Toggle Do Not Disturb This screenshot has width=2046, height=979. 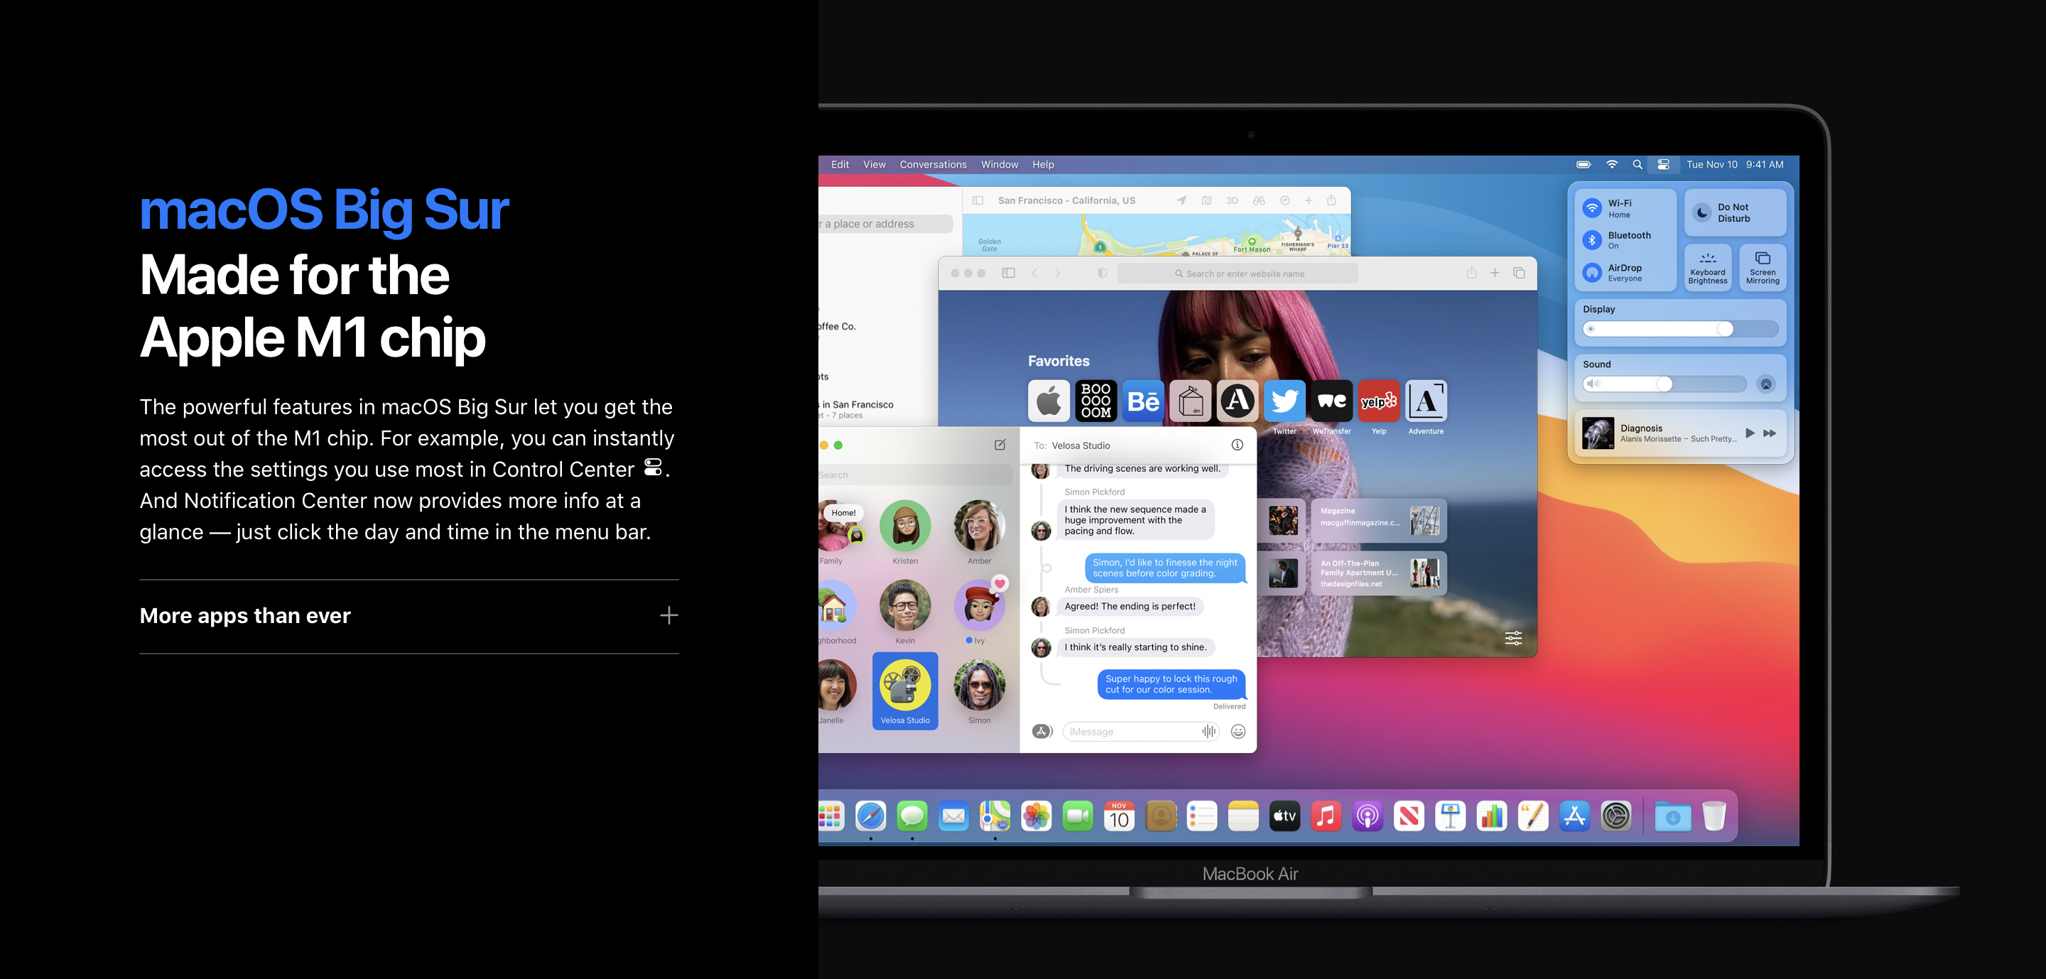(x=1703, y=213)
